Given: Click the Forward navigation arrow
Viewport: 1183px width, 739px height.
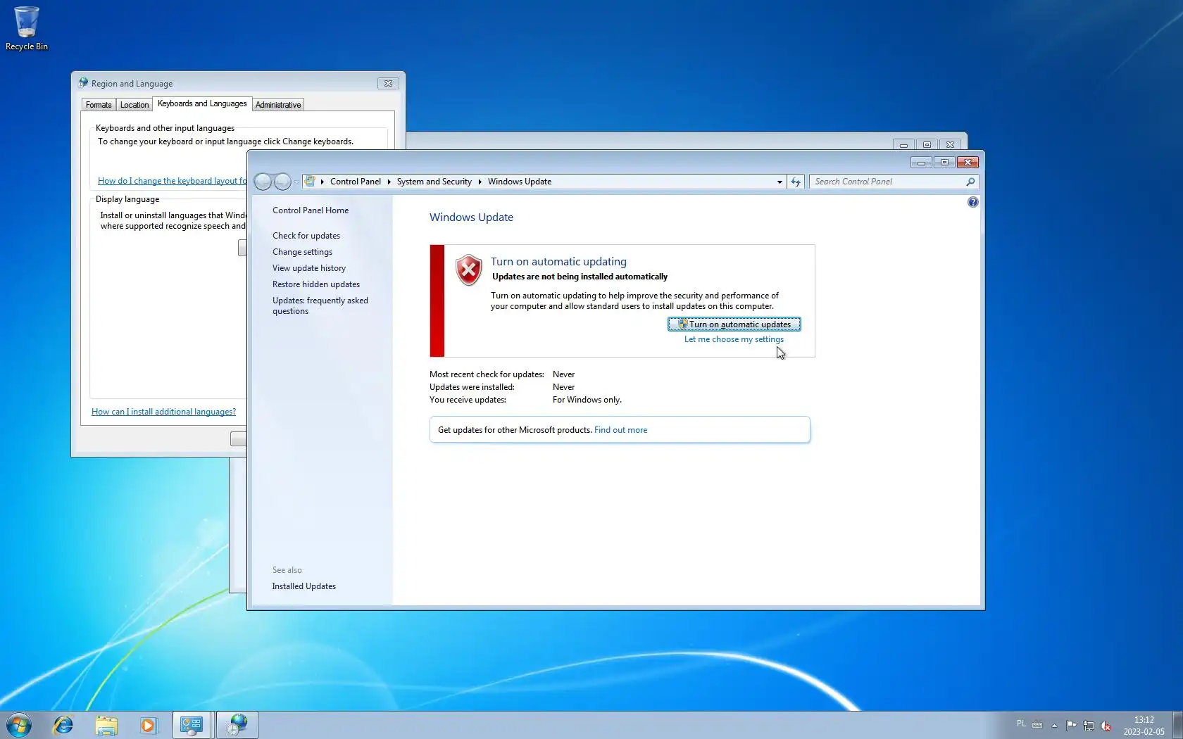Looking at the screenshot, I should 282,182.
